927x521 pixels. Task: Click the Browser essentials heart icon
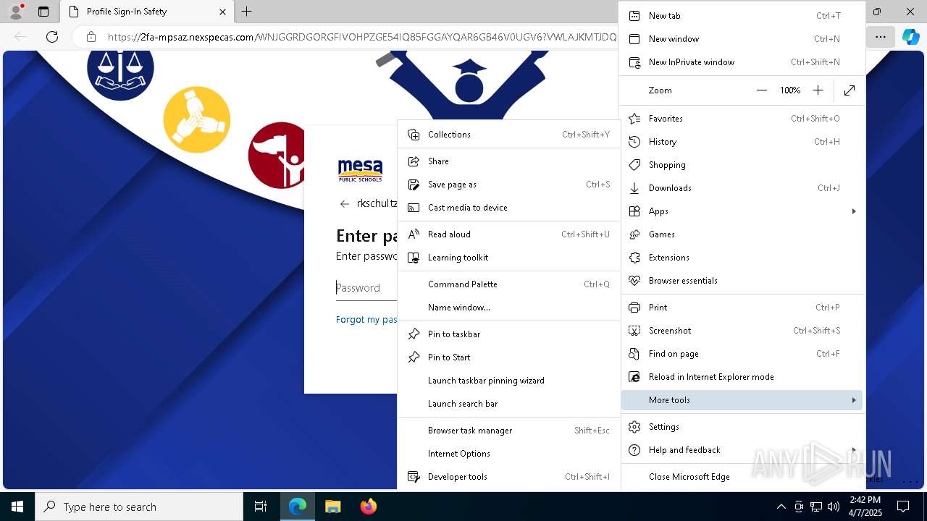pos(634,281)
